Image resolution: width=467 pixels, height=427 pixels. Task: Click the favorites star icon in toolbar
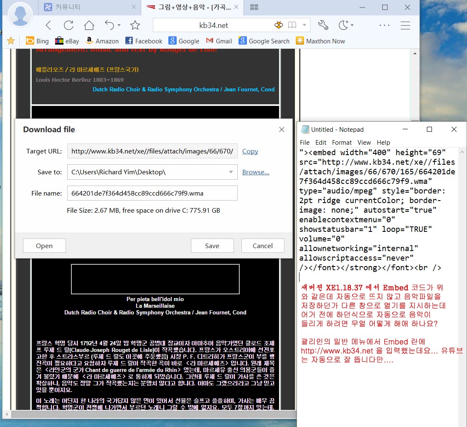[135, 25]
